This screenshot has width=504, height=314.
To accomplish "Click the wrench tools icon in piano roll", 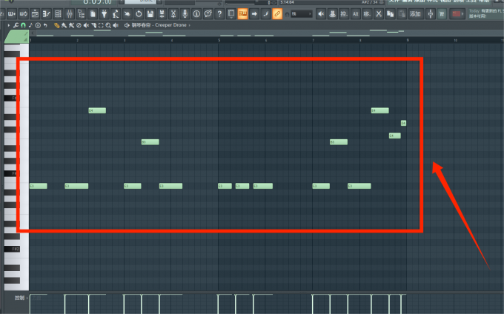I will coord(16,25).
